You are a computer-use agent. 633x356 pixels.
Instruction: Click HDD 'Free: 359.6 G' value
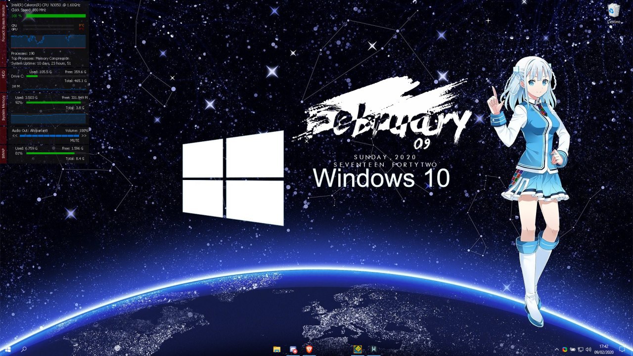pyautogui.click(x=75, y=72)
